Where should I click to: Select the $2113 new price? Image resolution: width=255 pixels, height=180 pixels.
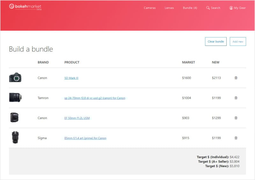click(x=216, y=78)
